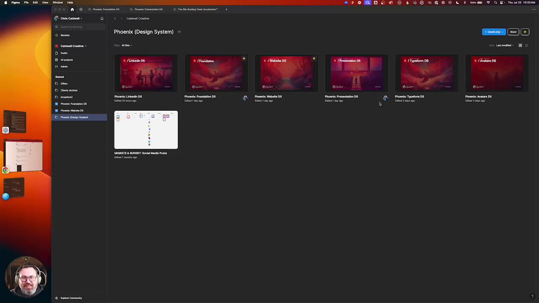539x303 pixels.
Task: Open the Wi-Fi status menu
Action: click(488, 3)
